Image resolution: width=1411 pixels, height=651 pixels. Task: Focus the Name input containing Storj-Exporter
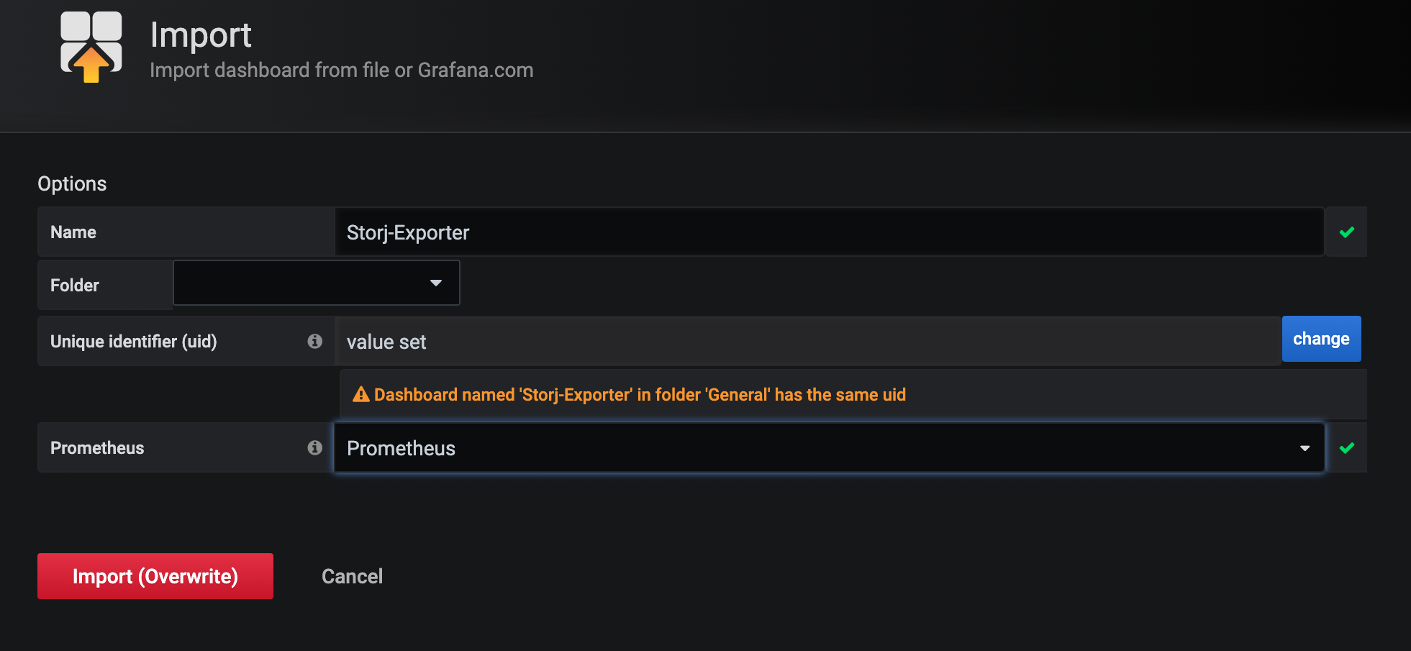(827, 232)
